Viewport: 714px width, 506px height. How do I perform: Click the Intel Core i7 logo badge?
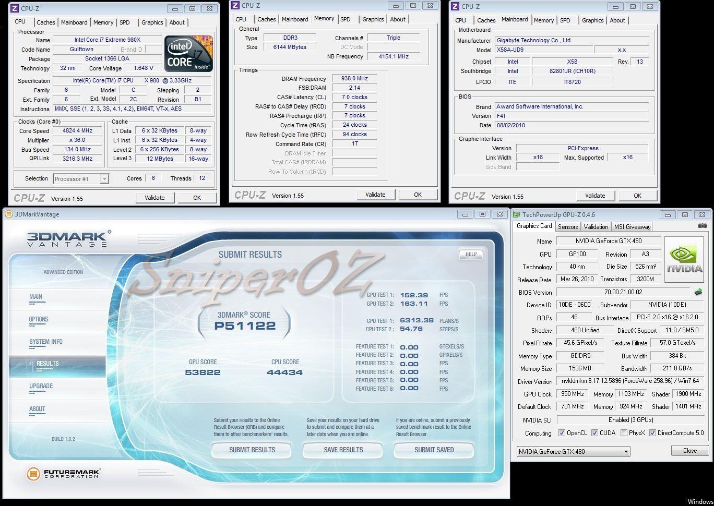coord(188,53)
